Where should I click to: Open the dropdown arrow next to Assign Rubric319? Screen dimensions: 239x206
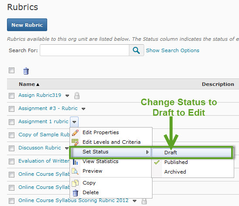point(67,96)
